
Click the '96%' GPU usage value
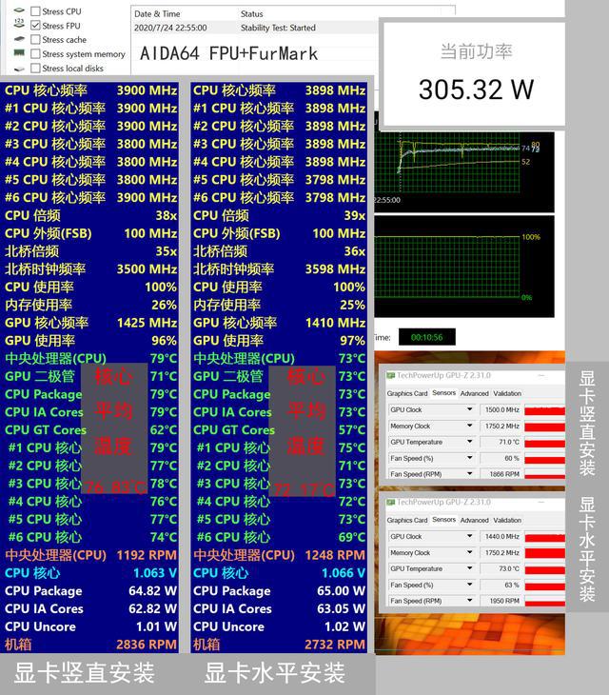click(164, 341)
